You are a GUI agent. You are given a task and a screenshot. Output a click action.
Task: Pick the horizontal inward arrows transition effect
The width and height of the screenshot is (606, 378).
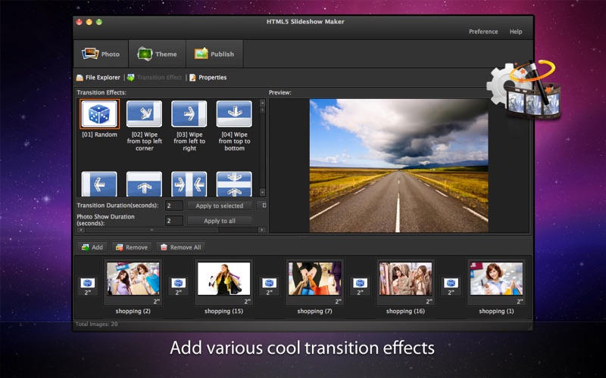(189, 184)
